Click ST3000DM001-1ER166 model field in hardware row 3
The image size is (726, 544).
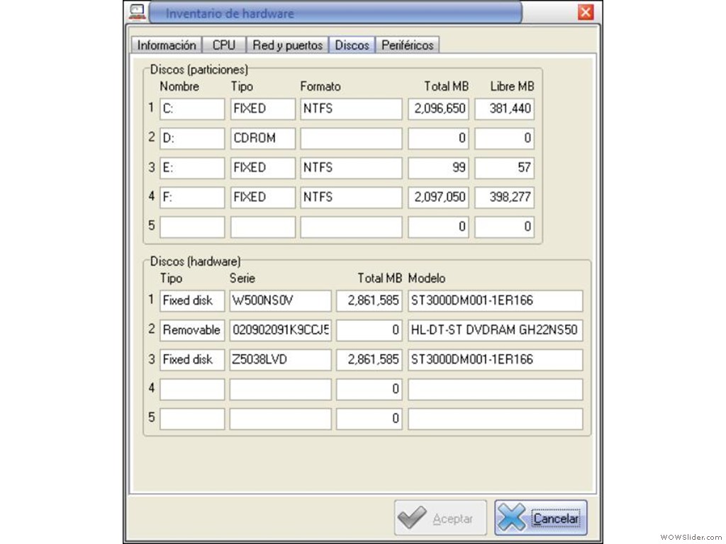pos(495,361)
